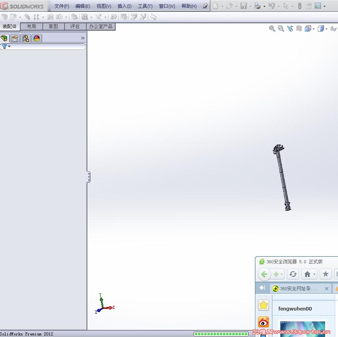The width and height of the screenshot is (338, 337).
Task: Click the File Properties icon
Action: click(309, 6)
